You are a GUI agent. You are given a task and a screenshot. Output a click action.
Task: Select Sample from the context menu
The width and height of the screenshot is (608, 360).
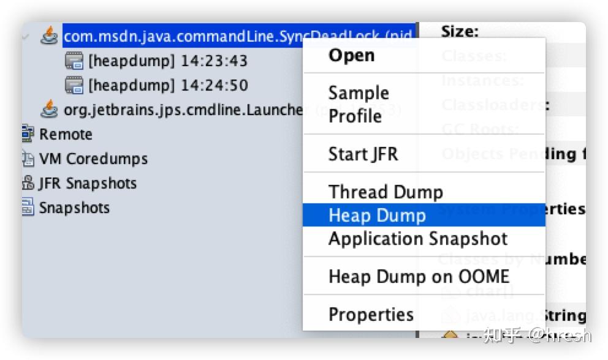coord(359,93)
